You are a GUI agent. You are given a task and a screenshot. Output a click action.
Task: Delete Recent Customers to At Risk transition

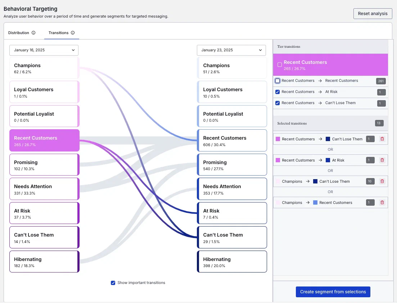coord(382,160)
